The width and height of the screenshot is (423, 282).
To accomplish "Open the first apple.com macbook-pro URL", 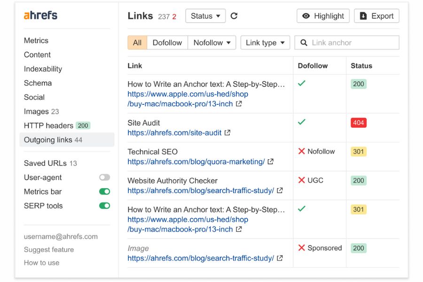I will pyautogui.click(x=188, y=99).
